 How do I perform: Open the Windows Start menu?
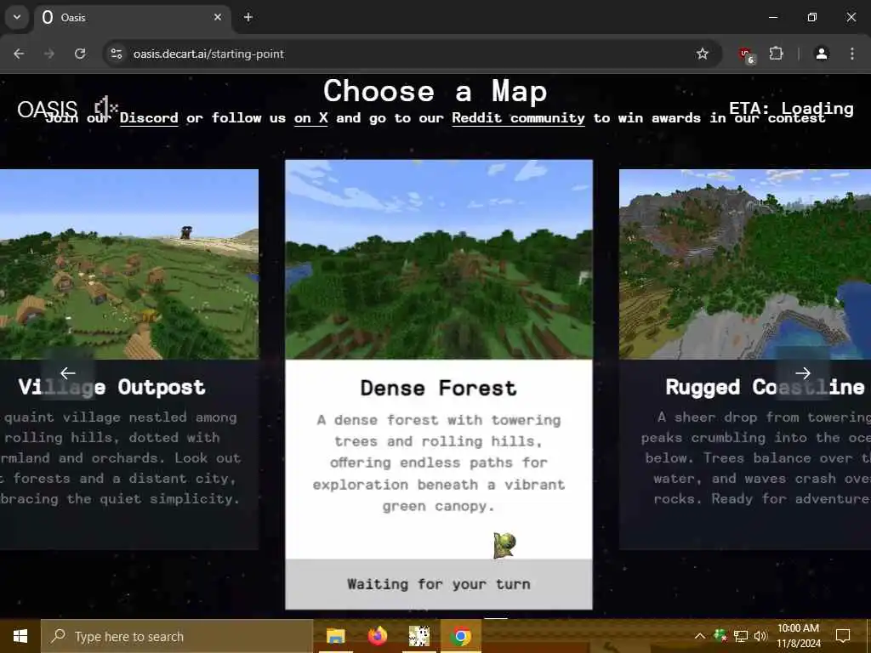[20, 636]
